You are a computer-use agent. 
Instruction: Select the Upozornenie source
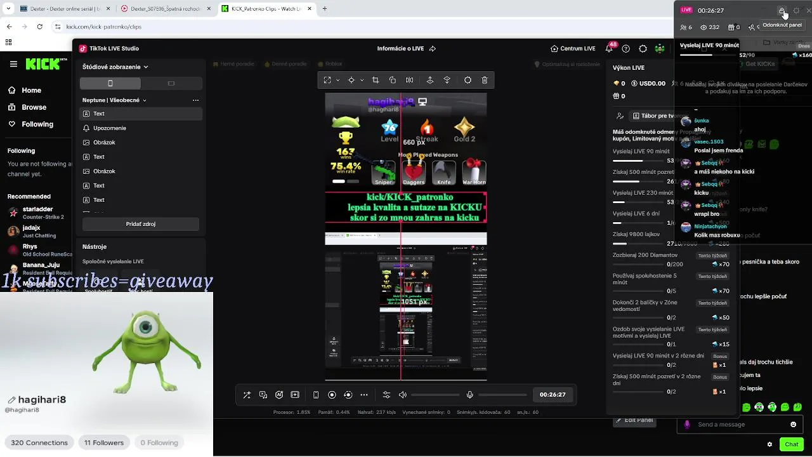141,128
